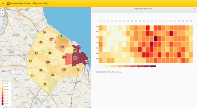Click the Buenos Aires Ciudad logo
This screenshot has height=108, width=197.
8,3
